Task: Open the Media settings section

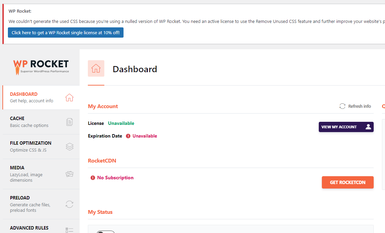Action: pyautogui.click(x=26, y=174)
